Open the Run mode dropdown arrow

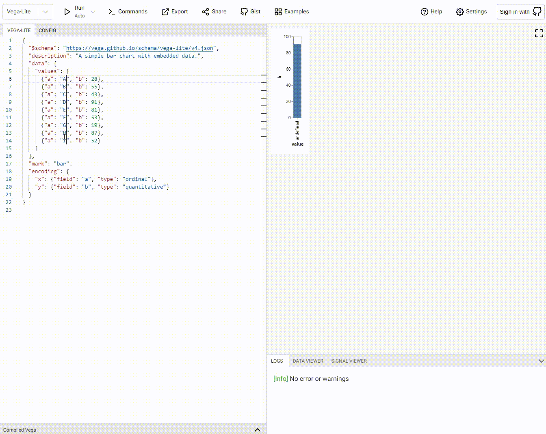[x=93, y=12]
